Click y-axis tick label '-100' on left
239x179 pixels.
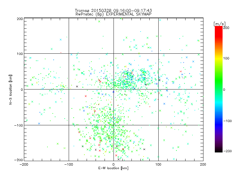pos(19,125)
